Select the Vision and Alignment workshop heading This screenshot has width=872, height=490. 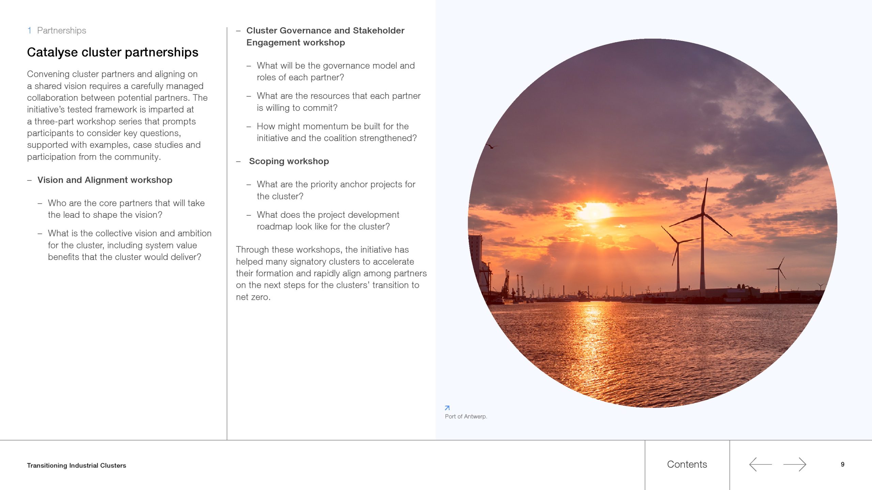105,180
